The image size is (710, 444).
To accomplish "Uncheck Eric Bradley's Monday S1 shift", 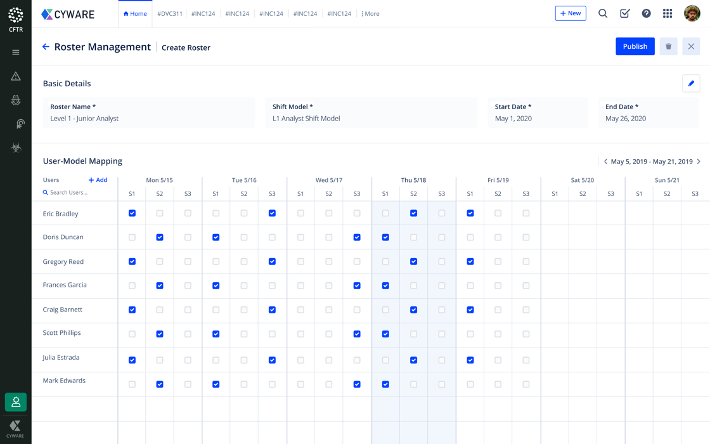I will pos(132,213).
